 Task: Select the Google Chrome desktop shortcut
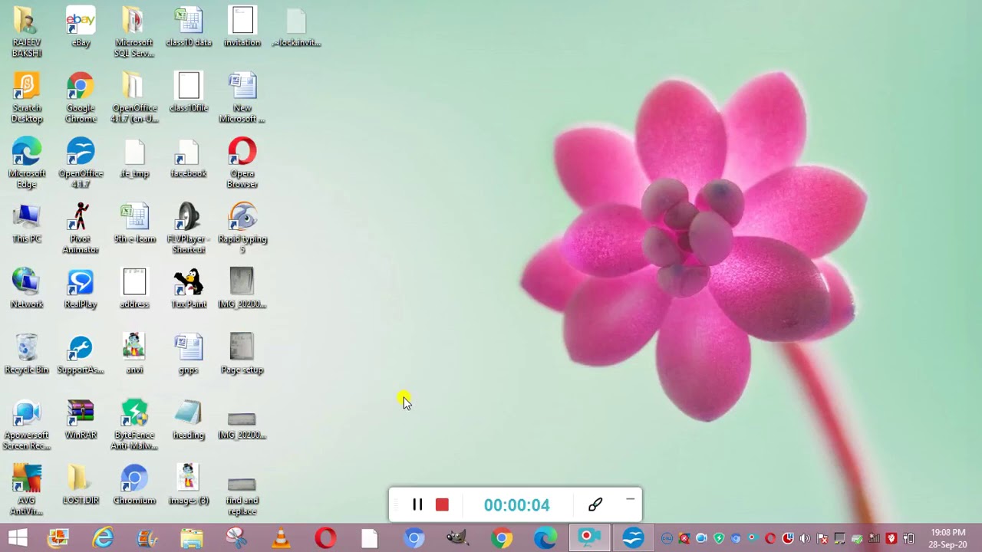[x=81, y=97]
